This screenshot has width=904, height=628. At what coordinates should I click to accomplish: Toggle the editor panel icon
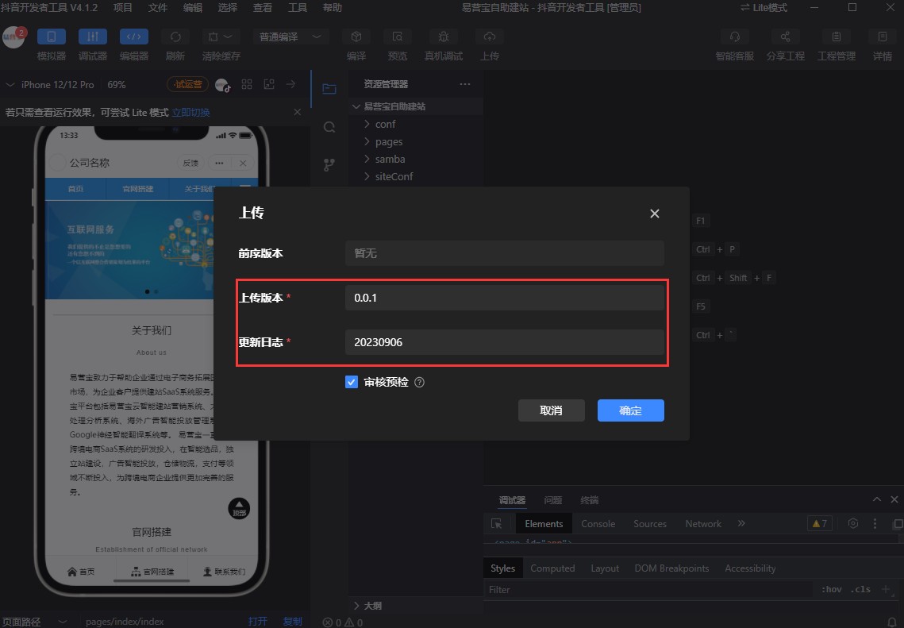click(134, 37)
